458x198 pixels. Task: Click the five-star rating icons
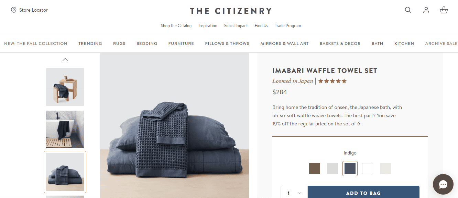(332, 81)
